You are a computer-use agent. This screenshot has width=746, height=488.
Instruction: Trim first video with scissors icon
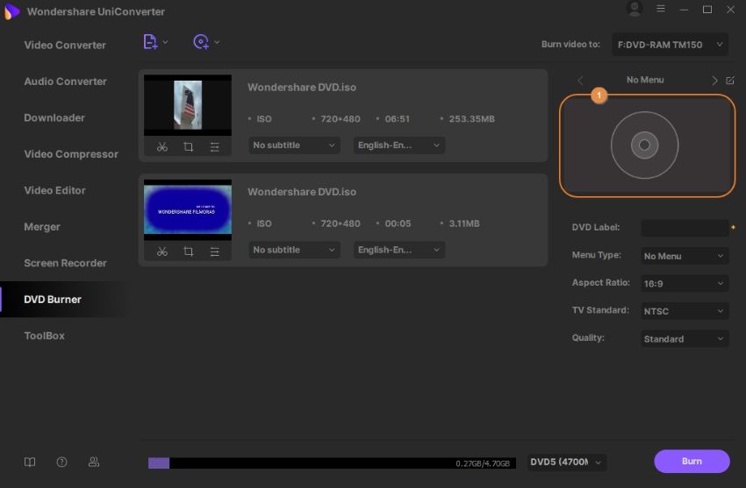tap(162, 147)
